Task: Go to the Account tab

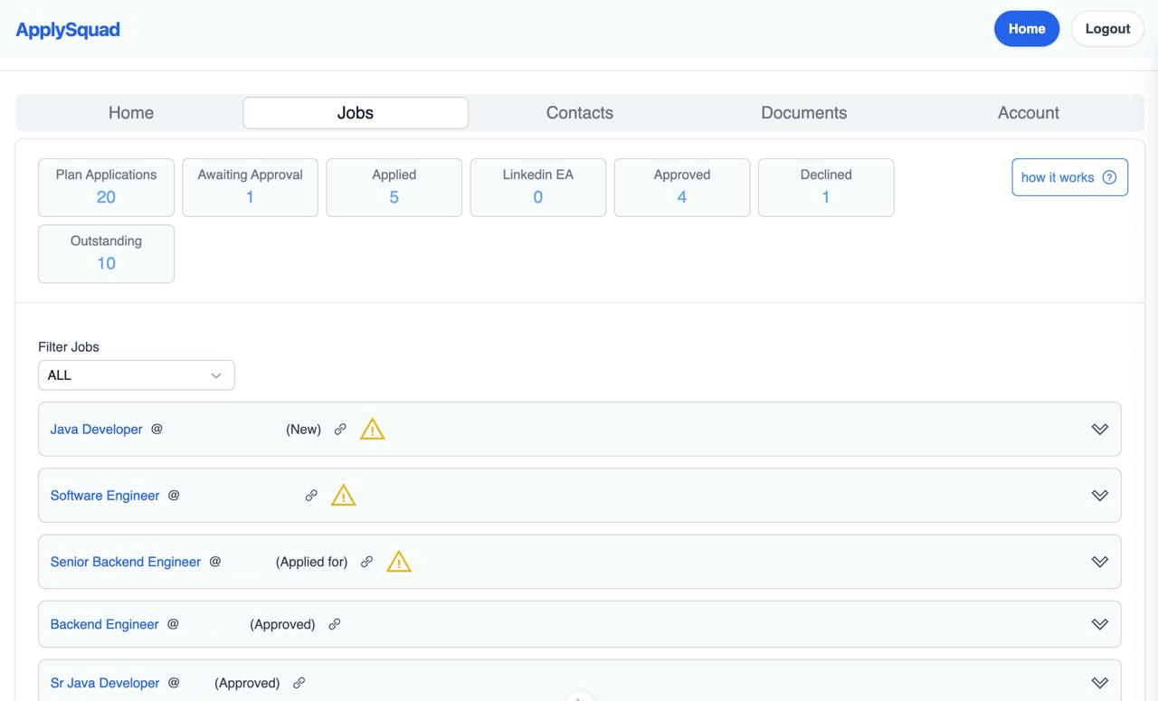Action: (x=1028, y=112)
